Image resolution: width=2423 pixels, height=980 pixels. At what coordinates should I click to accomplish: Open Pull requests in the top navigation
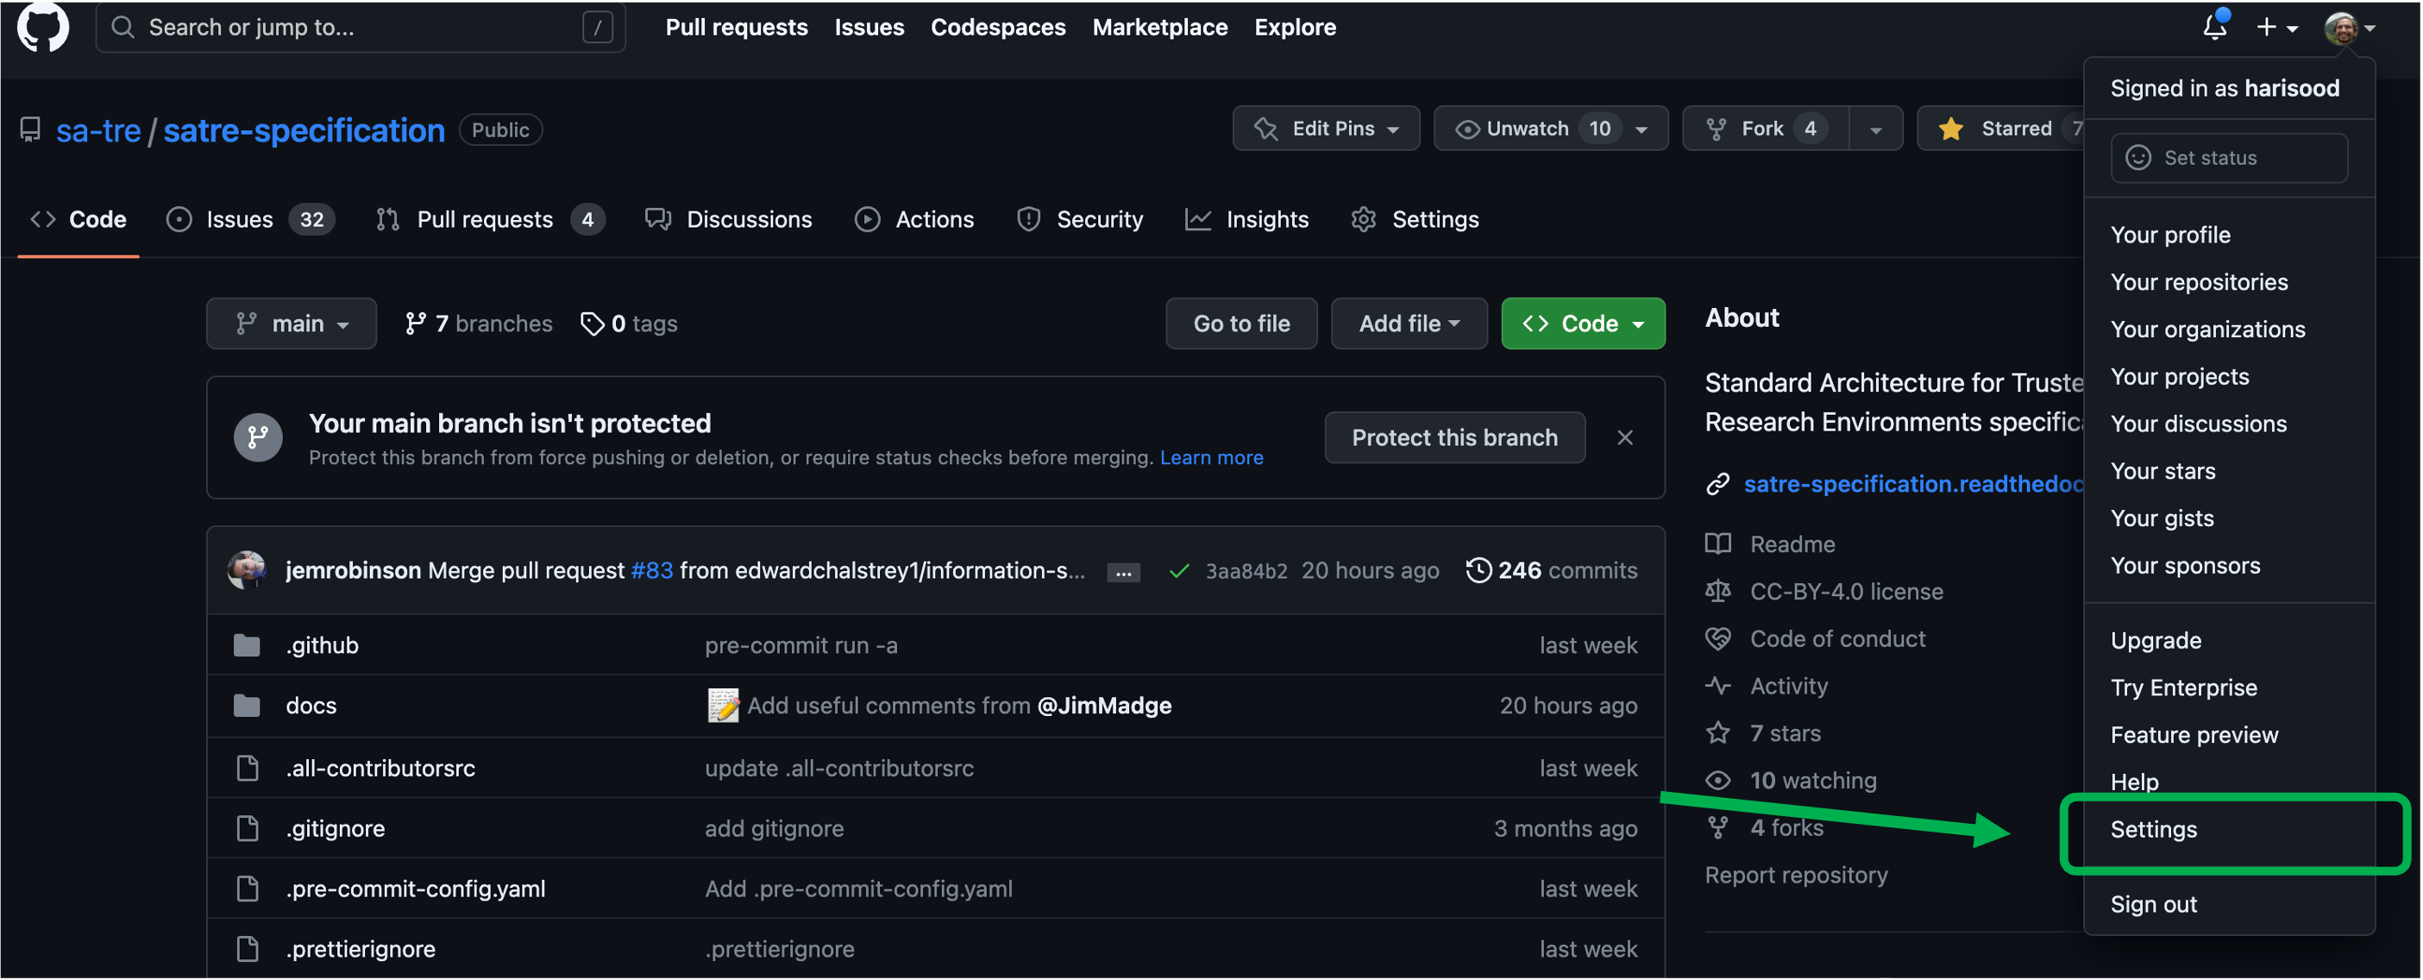coord(737,28)
